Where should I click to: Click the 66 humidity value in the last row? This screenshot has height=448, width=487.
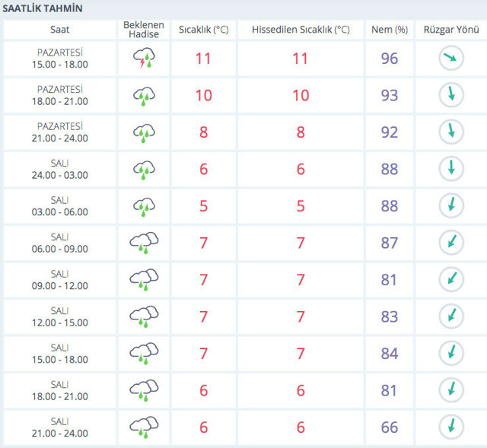coord(389,427)
